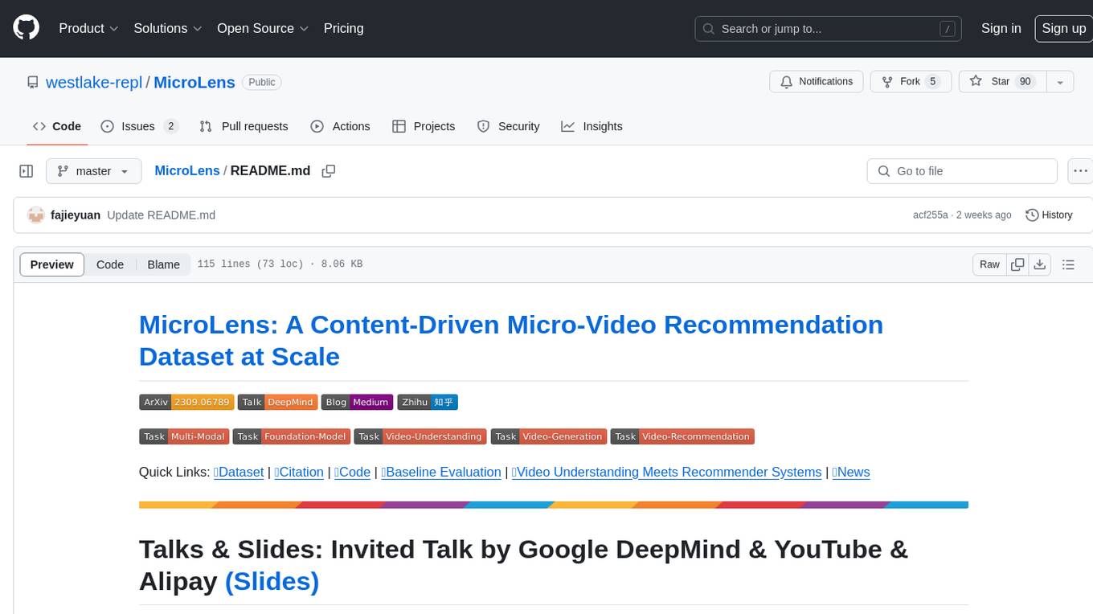This screenshot has height=614, width=1093.
Task: Focus the Search or jump to field
Action: pyautogui.click(x=829, y=29)
